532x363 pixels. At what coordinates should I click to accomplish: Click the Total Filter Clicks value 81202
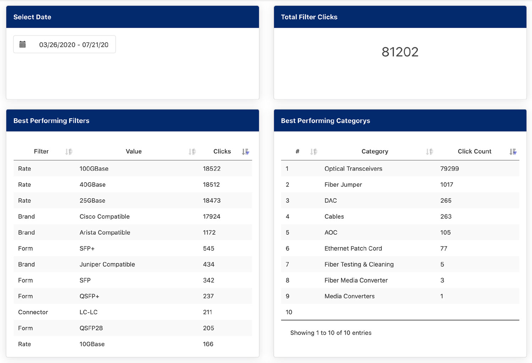(x=400, y=52)
